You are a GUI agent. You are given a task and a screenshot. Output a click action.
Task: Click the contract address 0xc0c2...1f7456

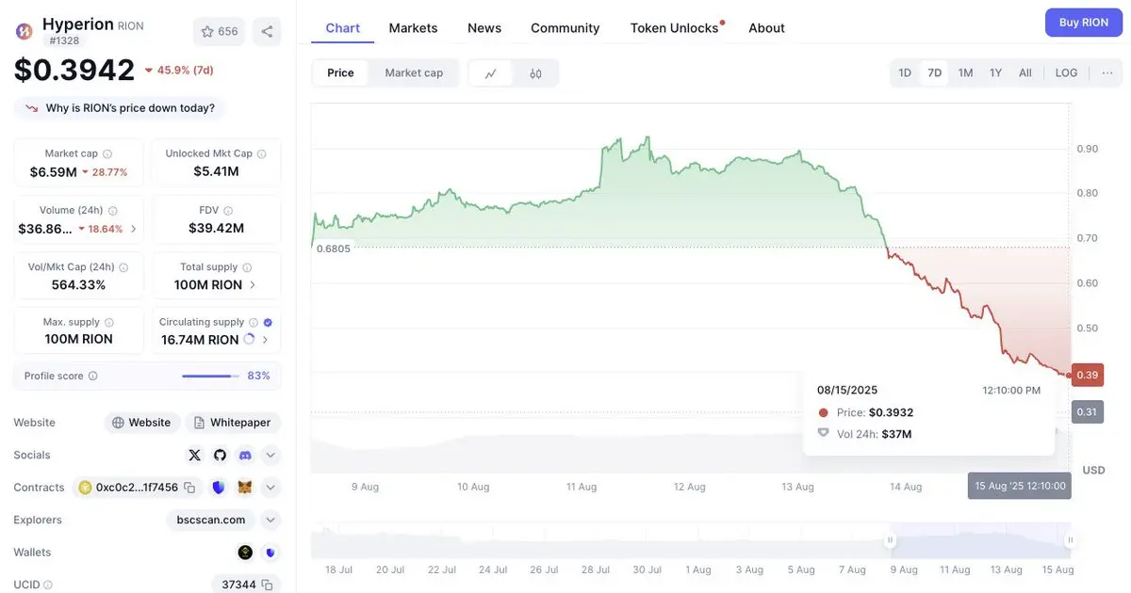coord(137,488)
